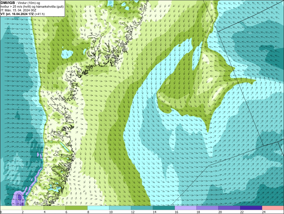This screenshot has width=284, height=214.
Task: Click the 12–14 m/s teal legend swatch
Action: pos(142,208)
